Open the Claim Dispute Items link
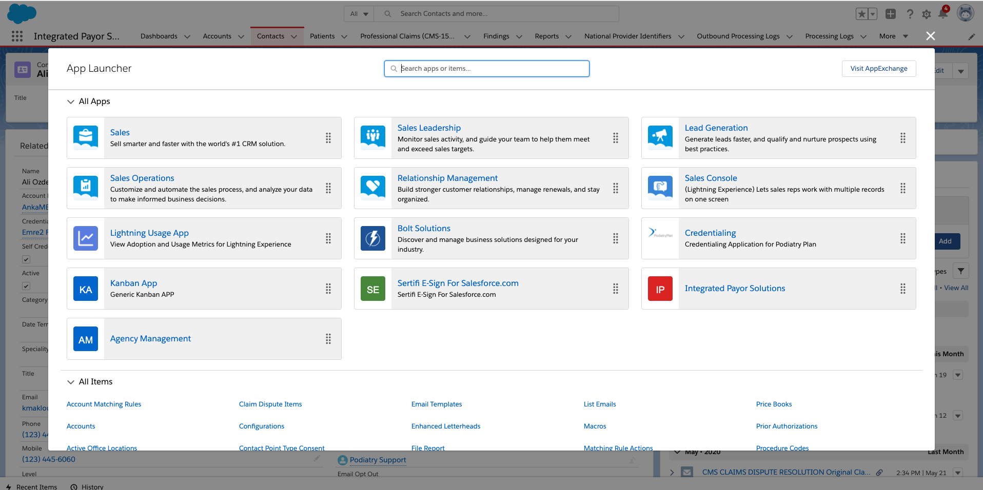 click(x=270, y=404)
